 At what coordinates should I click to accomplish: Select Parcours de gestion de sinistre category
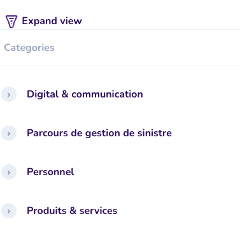point(99,133)
